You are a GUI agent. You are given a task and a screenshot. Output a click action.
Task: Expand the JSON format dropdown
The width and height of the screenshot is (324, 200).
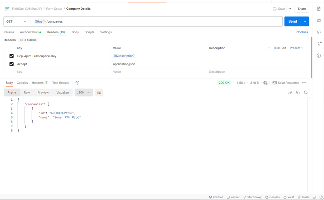pyautogui.click(x=84, y=92)
